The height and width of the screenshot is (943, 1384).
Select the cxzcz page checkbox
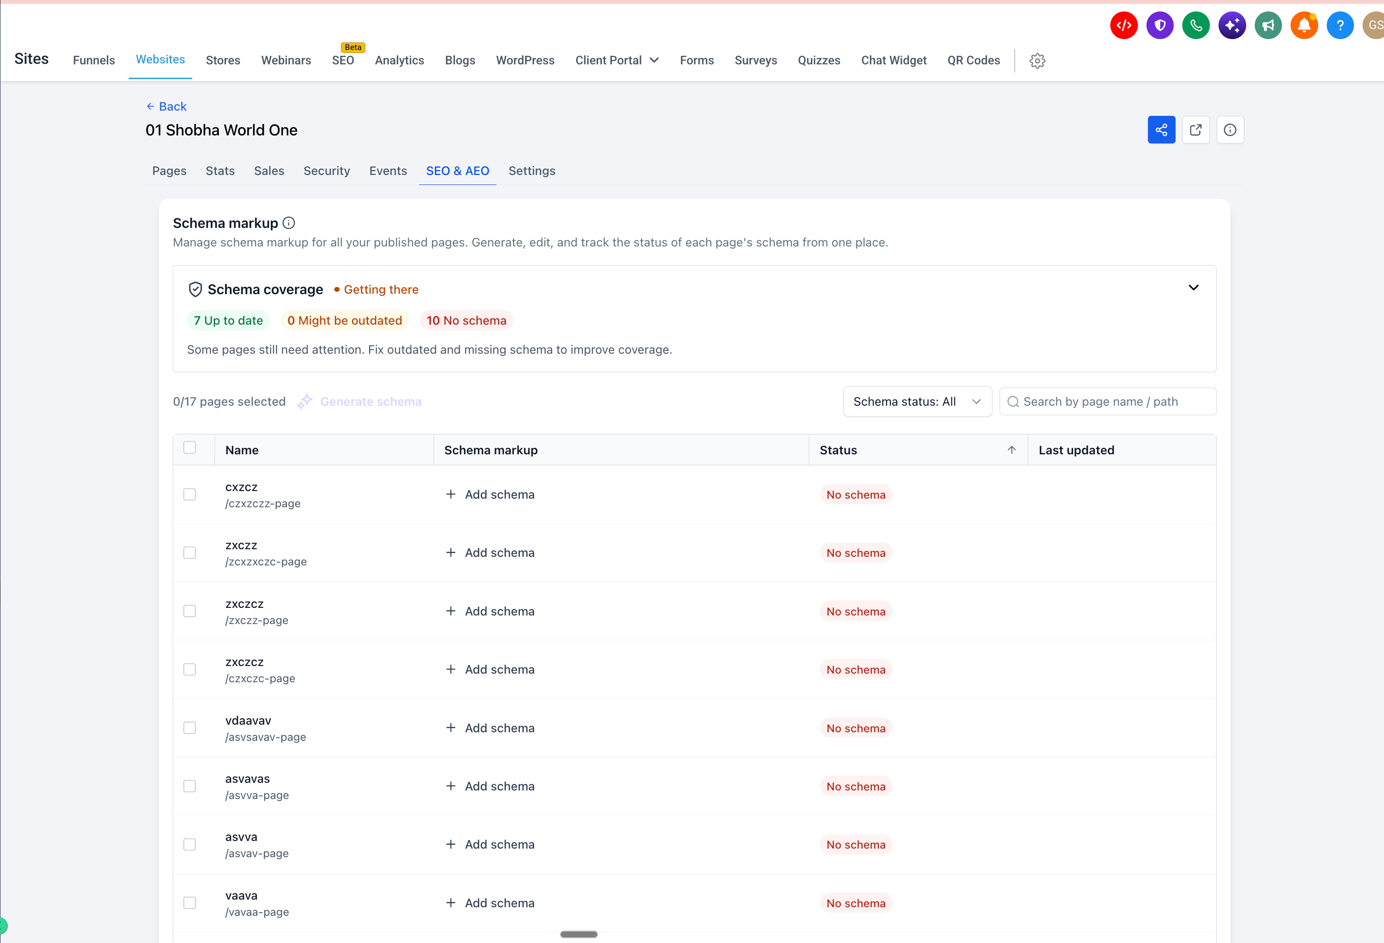pyautogui.click(x=189, y=495)
